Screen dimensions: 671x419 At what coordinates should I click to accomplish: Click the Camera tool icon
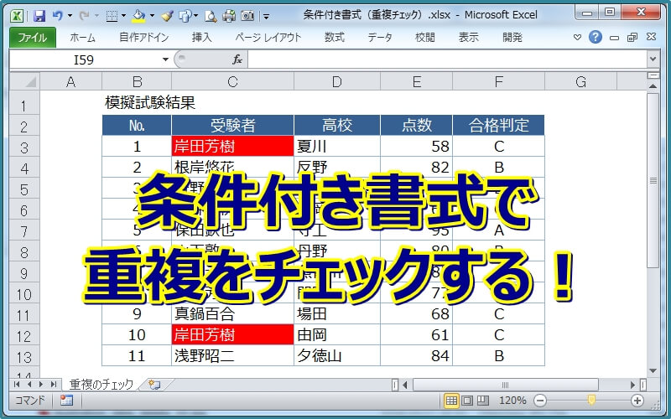point(247,16)
